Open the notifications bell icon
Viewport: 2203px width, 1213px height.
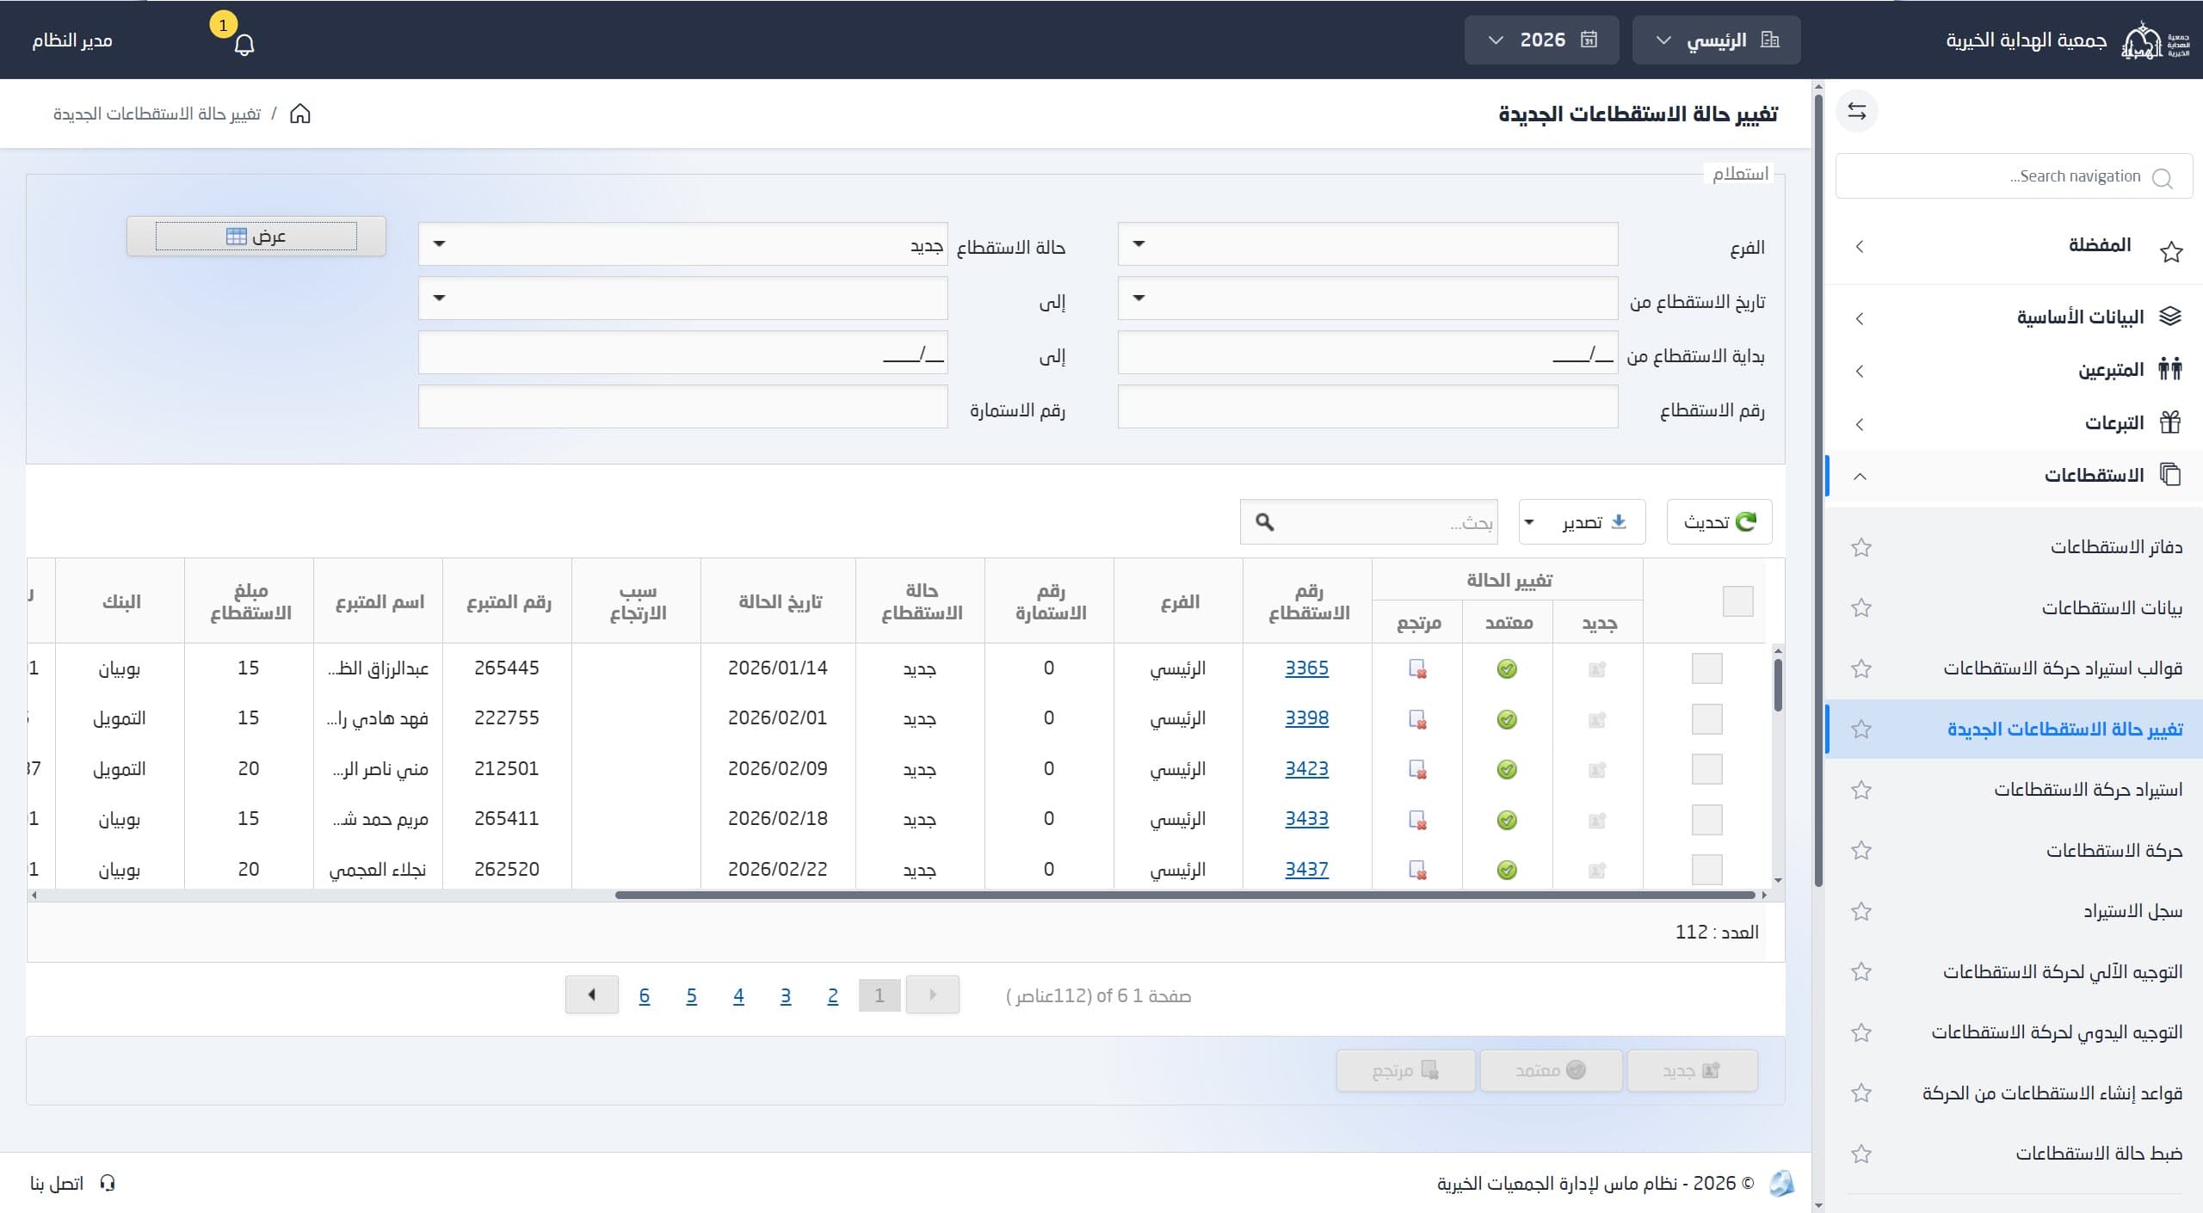click(244, 45)
